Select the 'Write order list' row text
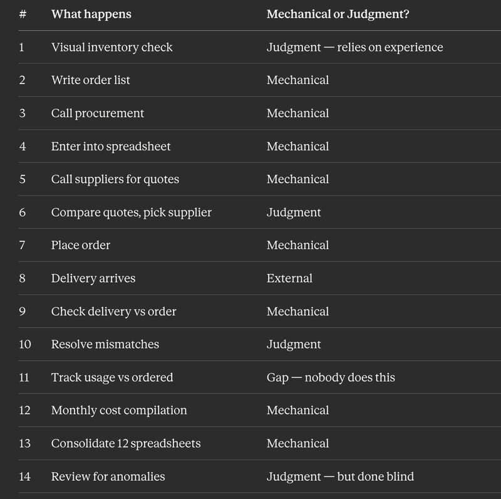Screen dimensions: 501x499 [91, 80]
